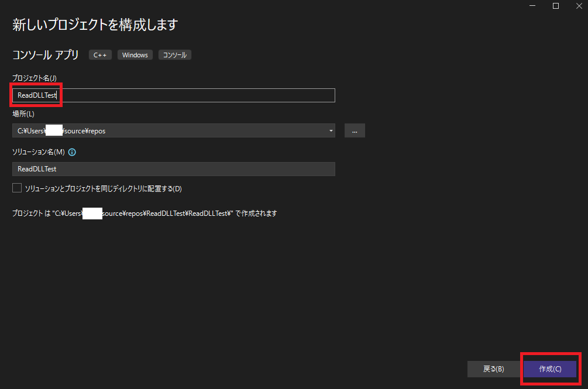The height and width of the screenshot is (389, 588).
Task: Click the コンソール アプリ template heading
Action: tap(46, 55)
